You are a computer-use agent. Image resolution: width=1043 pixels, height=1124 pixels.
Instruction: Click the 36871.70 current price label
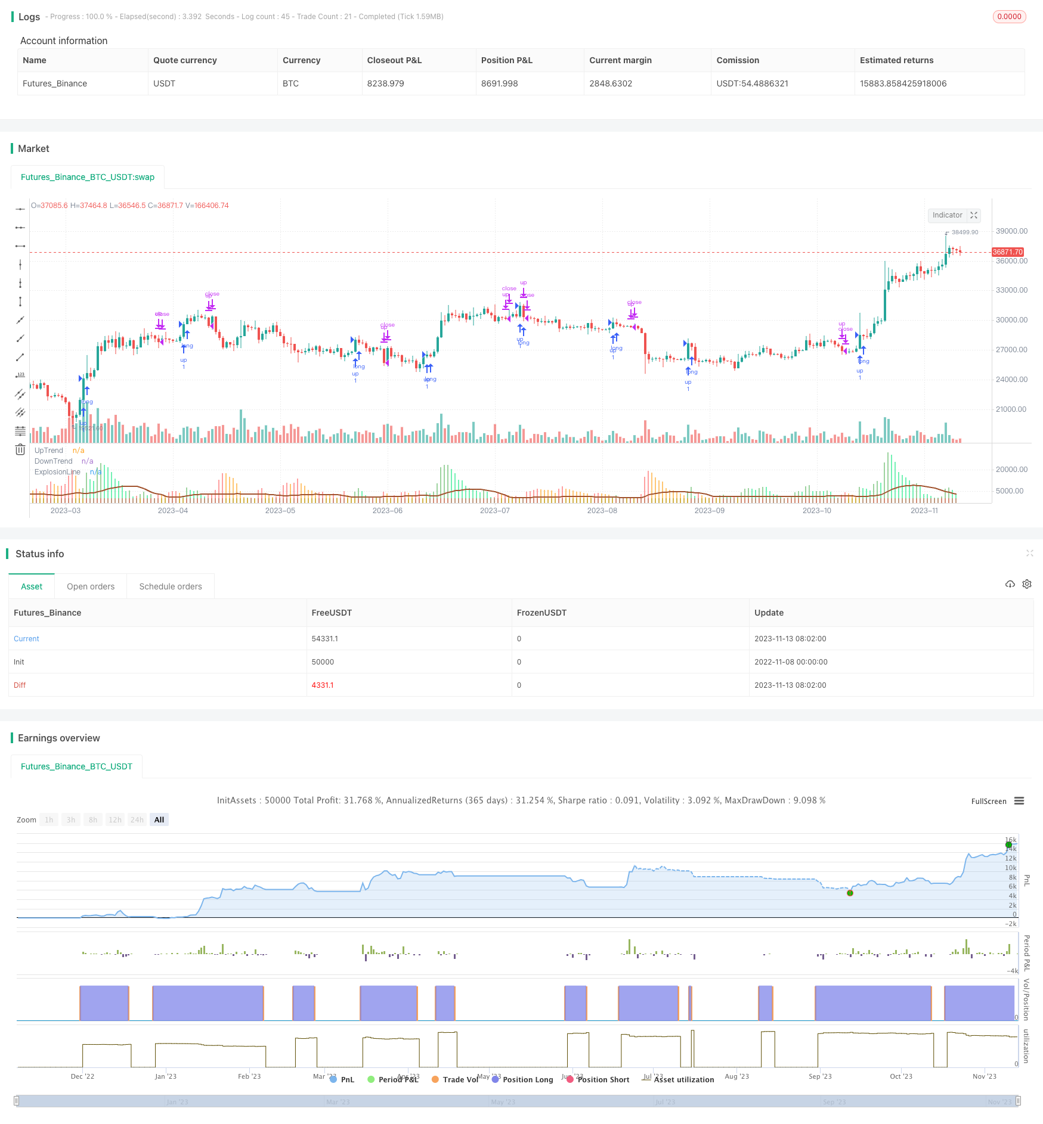pos(1008,252)
